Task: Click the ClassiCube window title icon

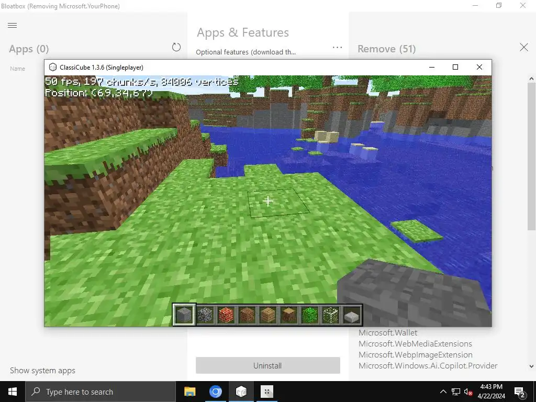Action: click(x=52, y=68)
